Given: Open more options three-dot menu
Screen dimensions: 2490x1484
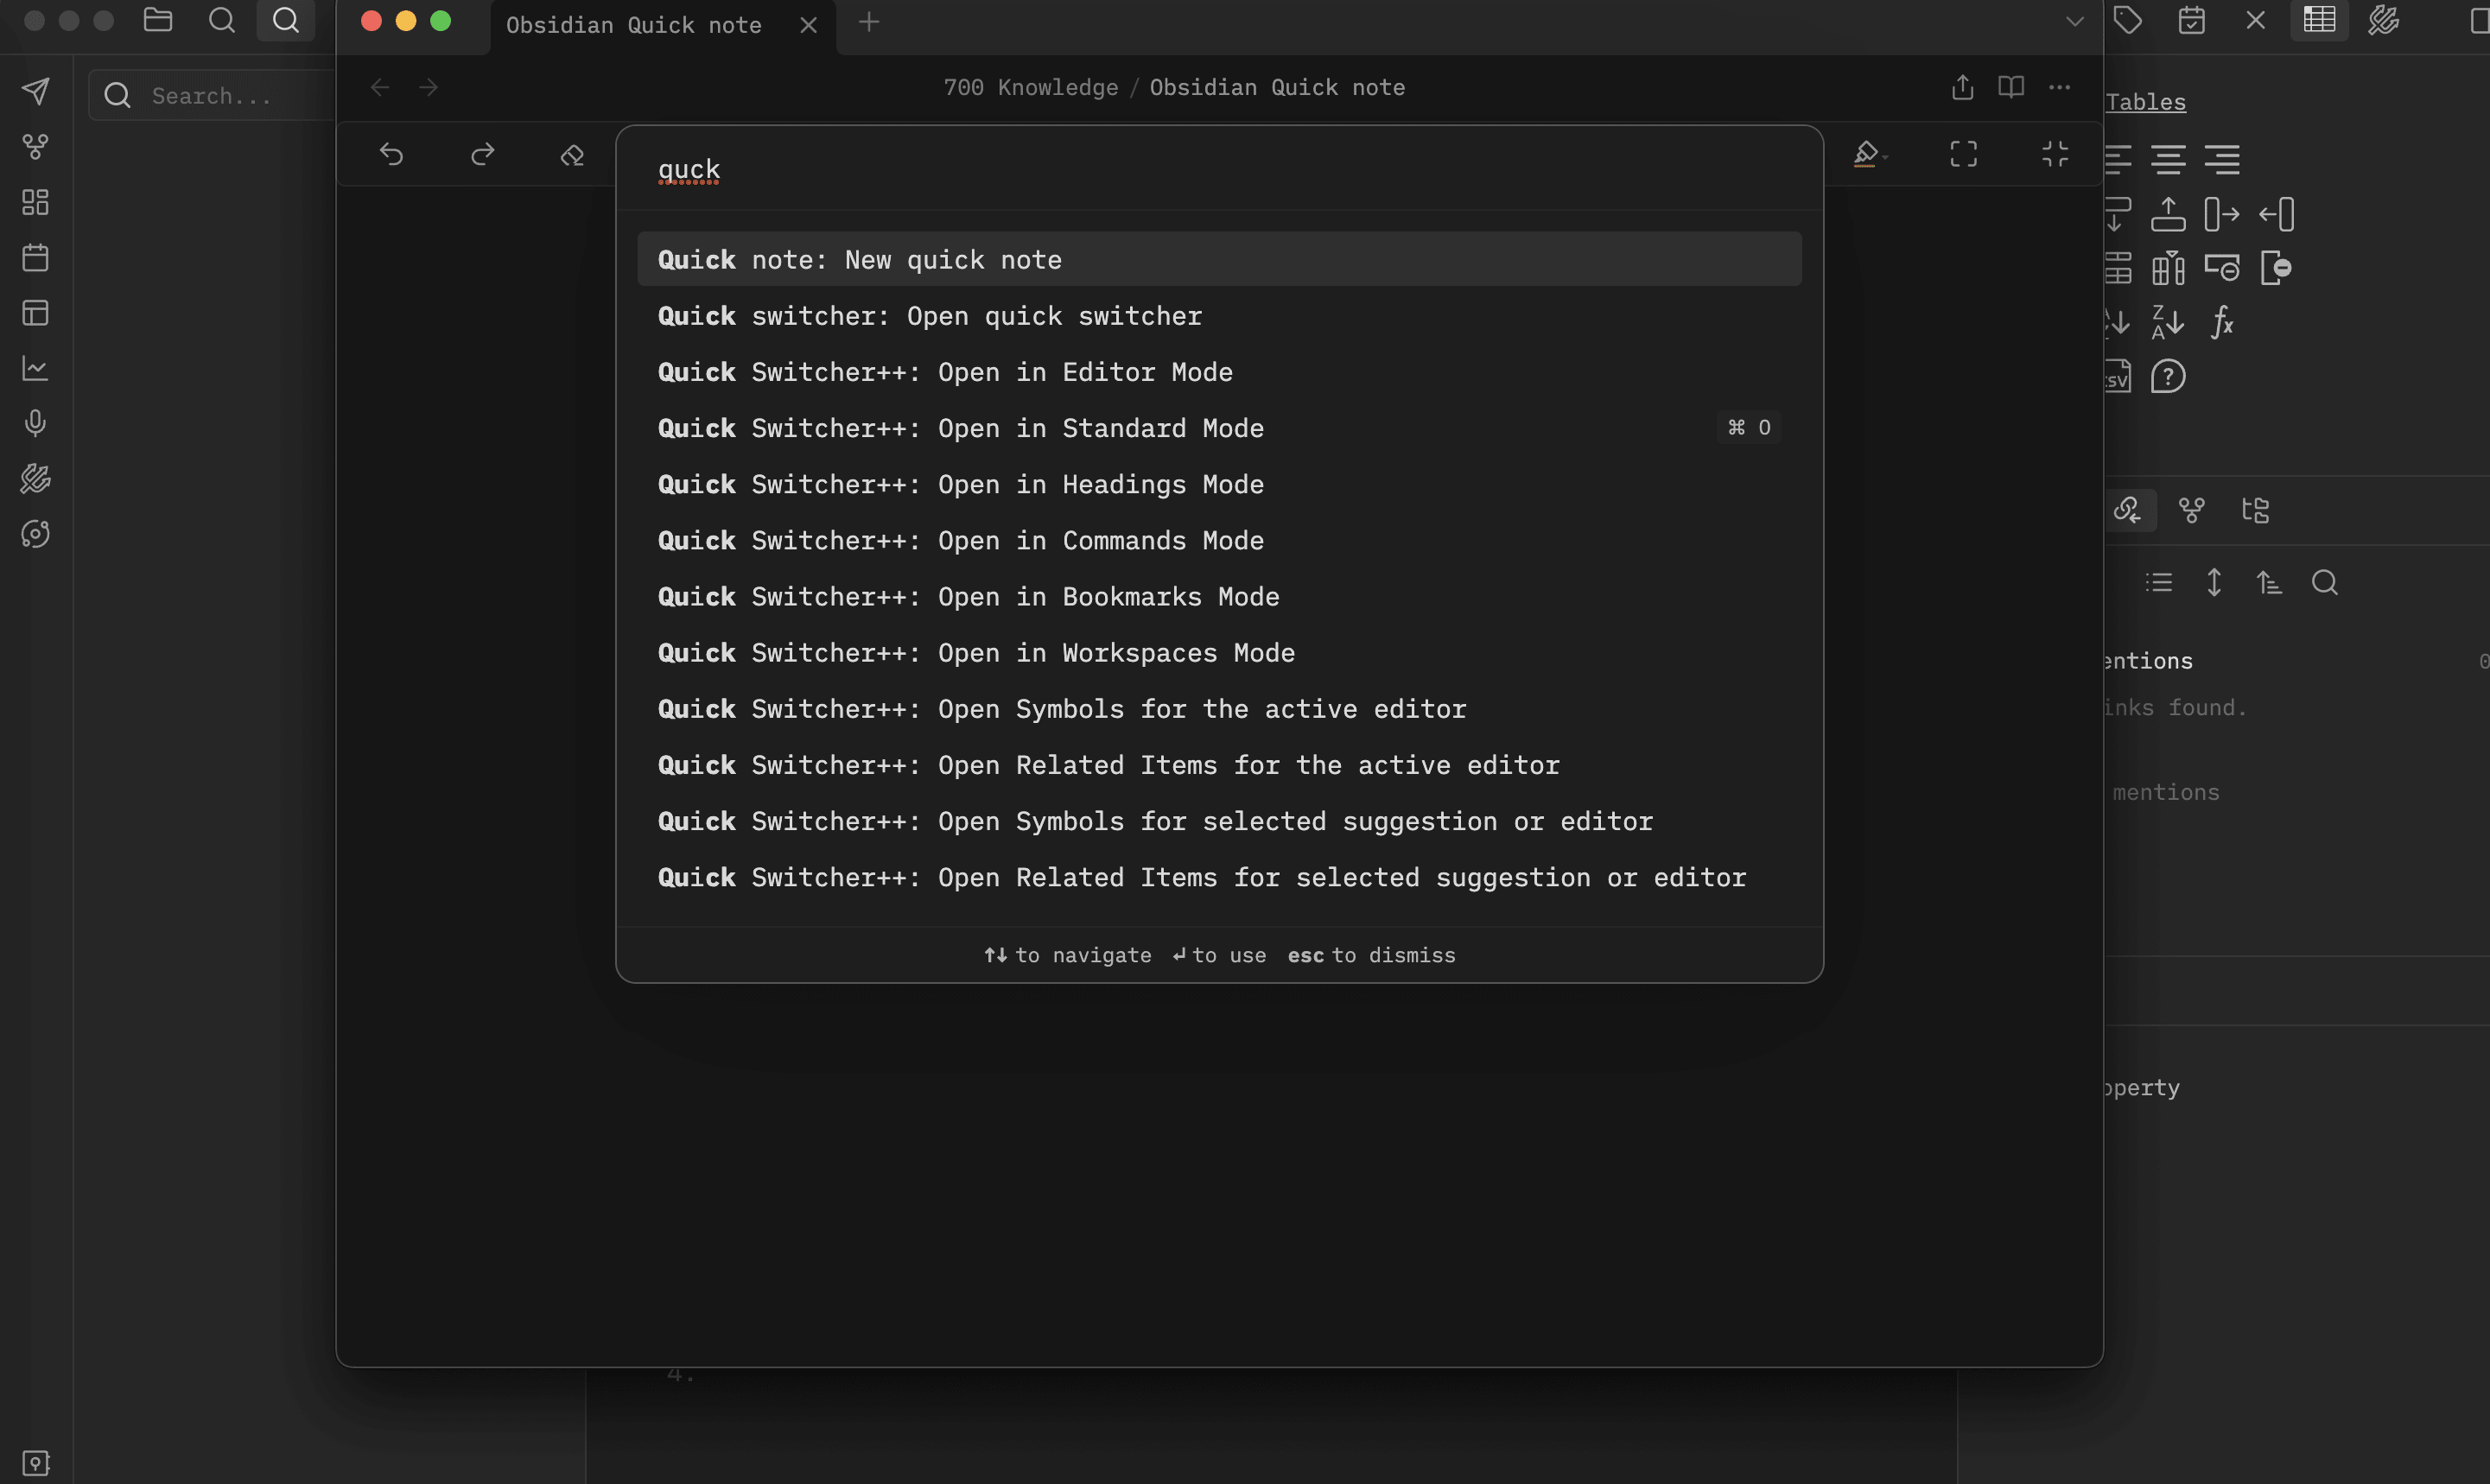Looking at the screenshot, I should (x=2060, y=87).
